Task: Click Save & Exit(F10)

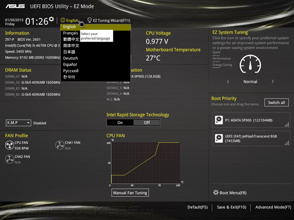Action: (232, 207)
